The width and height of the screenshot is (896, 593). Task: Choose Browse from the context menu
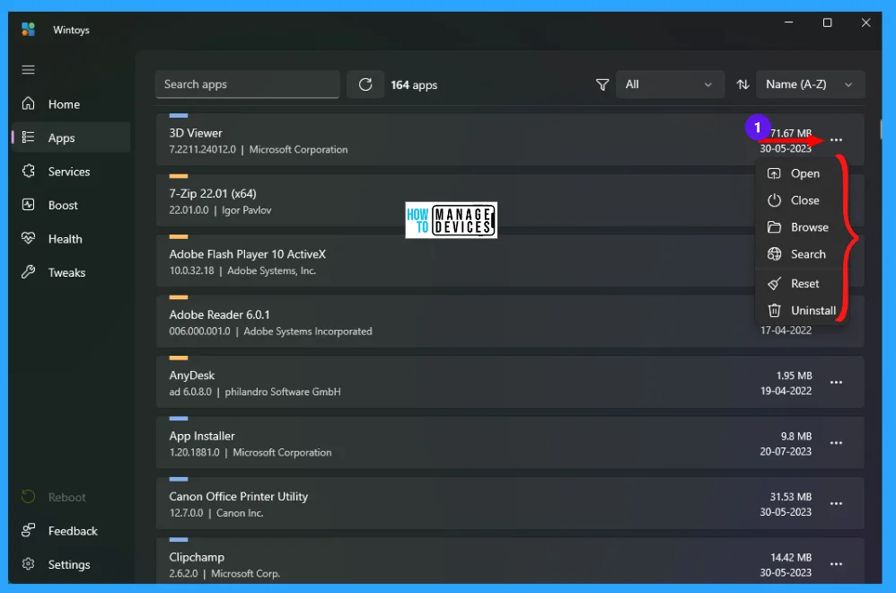coord(801,227)
